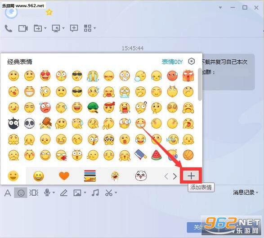
Task: Expand the screenshot scissors dropdown arrow
Action: point(116,193)
